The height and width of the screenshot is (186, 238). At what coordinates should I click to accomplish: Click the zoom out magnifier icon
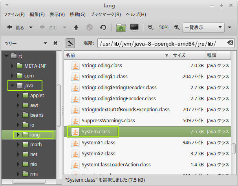coord(150,28)
